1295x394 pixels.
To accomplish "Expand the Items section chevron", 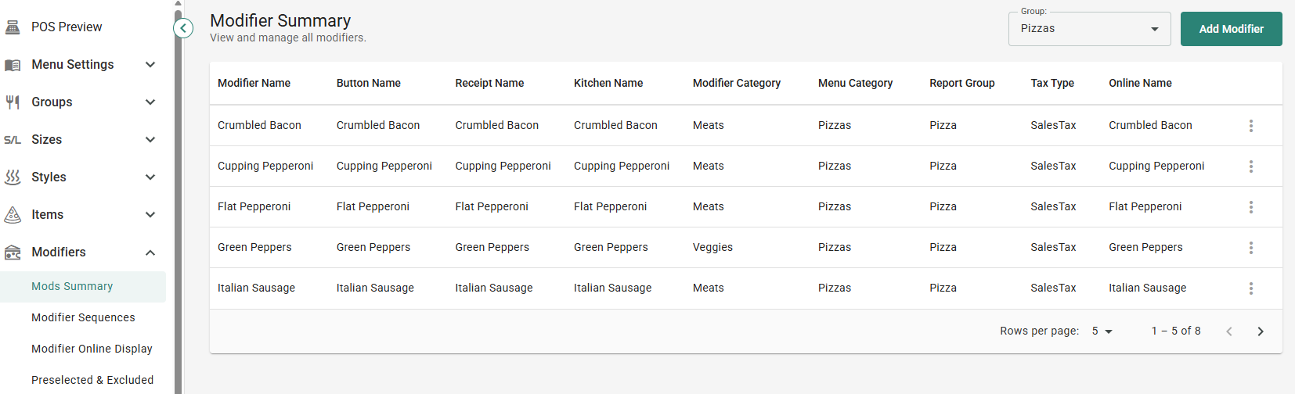I will 150,215.
